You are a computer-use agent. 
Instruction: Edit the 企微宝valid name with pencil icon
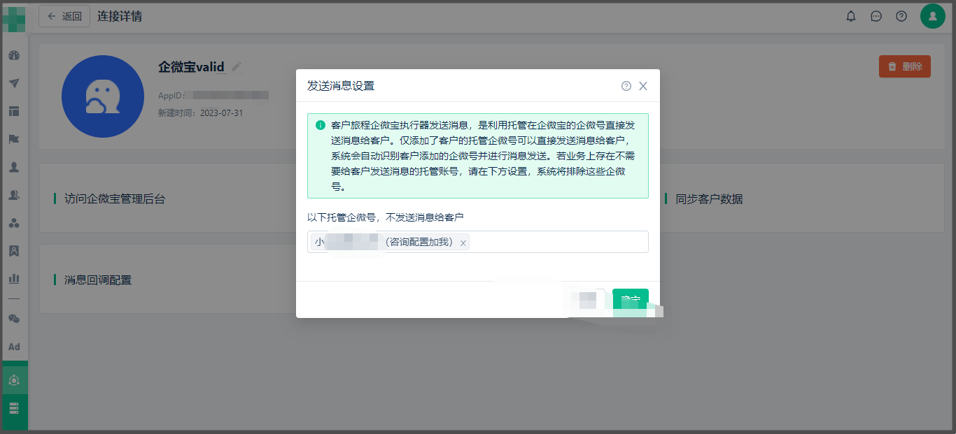pos(237,66)
